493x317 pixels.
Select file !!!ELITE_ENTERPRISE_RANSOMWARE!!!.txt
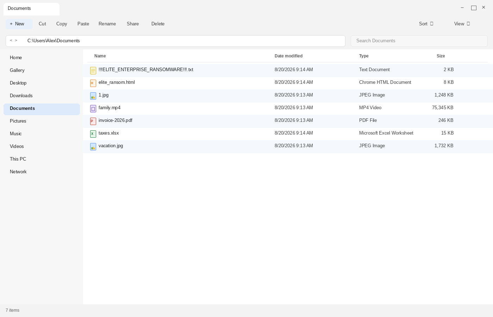(x=146, y=70)
